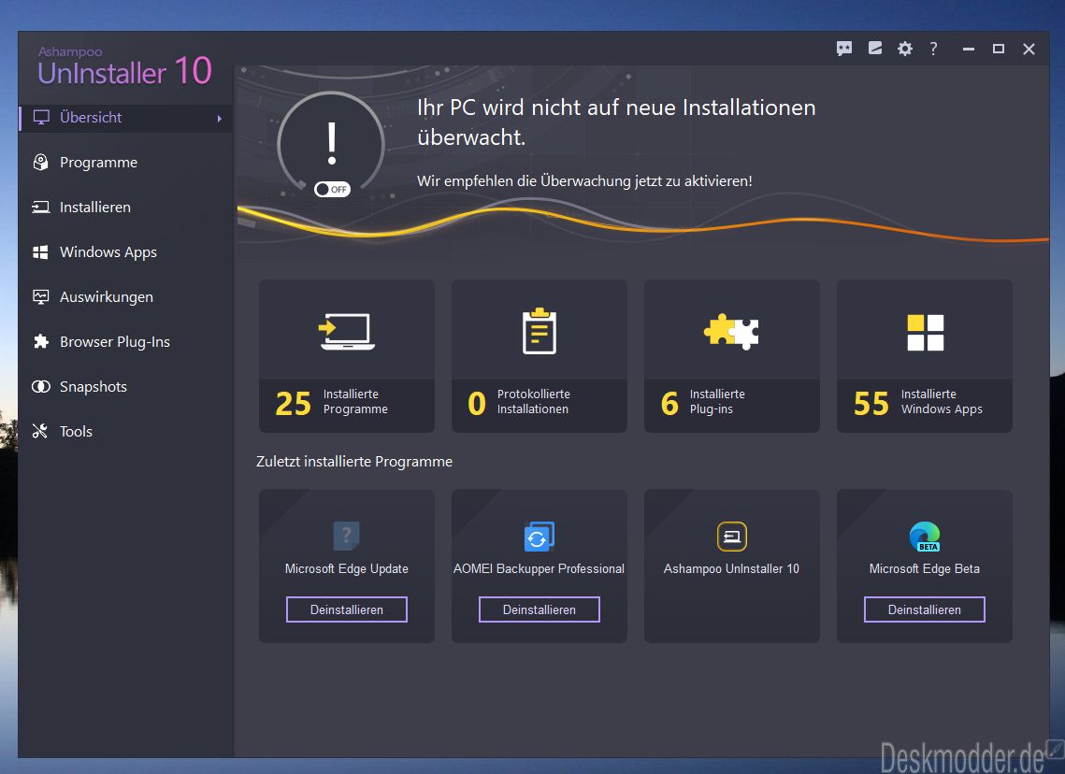Open the feedback speech bubble icon
Image resolution: width=1065 pixels, height=774 pixels.
[x=844, y=49]
